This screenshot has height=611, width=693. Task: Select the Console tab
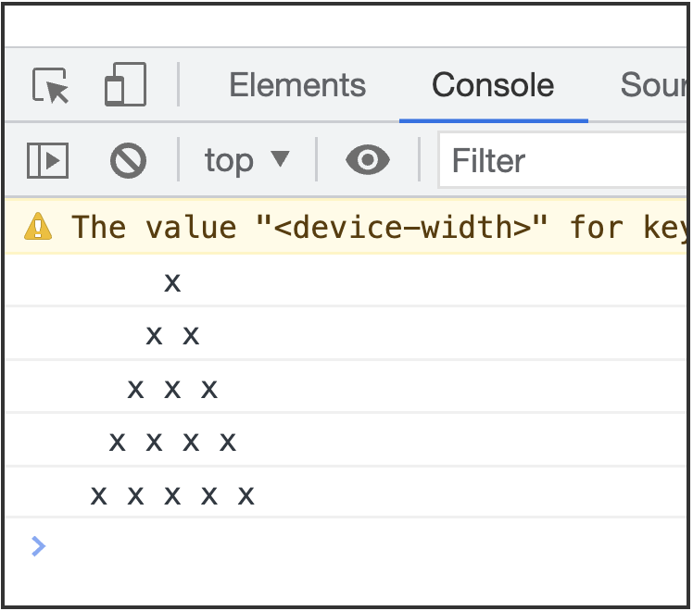point(493,86)
